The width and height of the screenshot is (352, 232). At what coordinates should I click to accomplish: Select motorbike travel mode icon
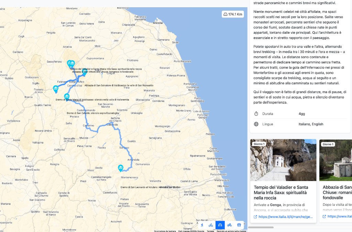pyautogui.click(x=229, y=225)
